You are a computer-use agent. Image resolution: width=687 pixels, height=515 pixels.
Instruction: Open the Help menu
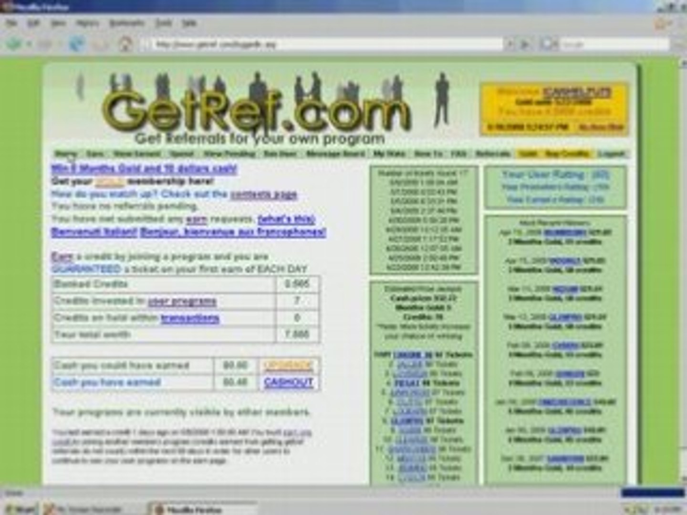tap(189, 23)
